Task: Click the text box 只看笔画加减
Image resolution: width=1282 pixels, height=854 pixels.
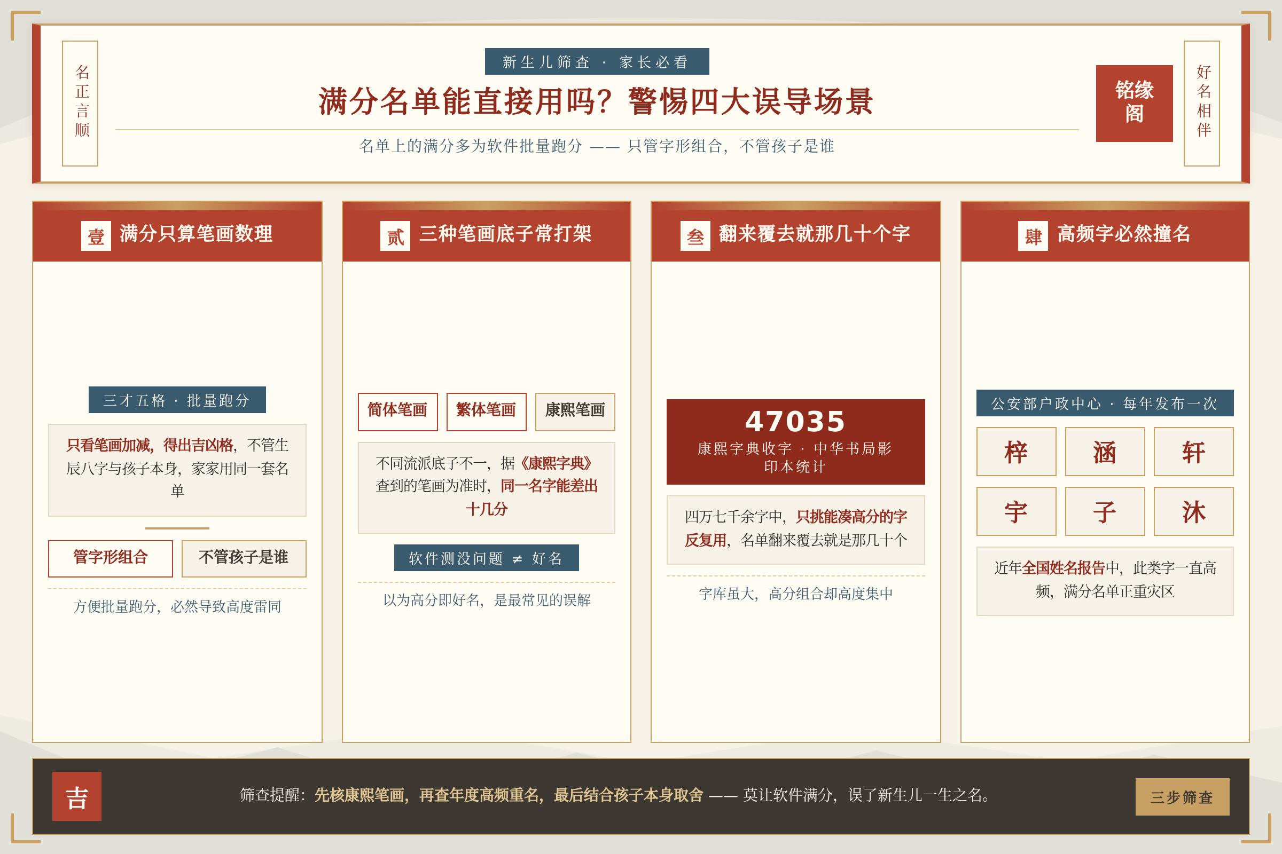Action: [177, 470]
